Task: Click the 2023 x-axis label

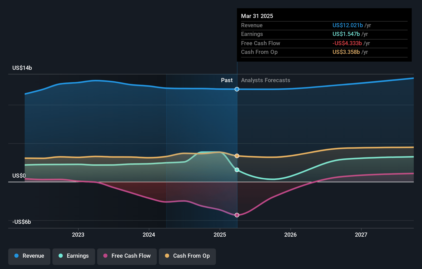Action: (x=78, y=235)
